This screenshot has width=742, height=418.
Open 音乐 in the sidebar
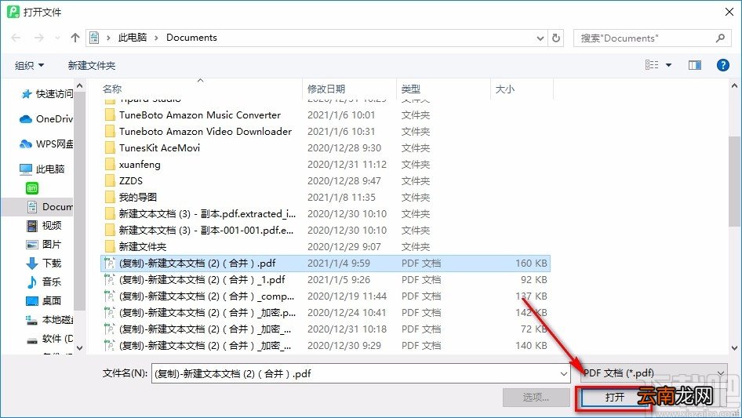point(44,282)
